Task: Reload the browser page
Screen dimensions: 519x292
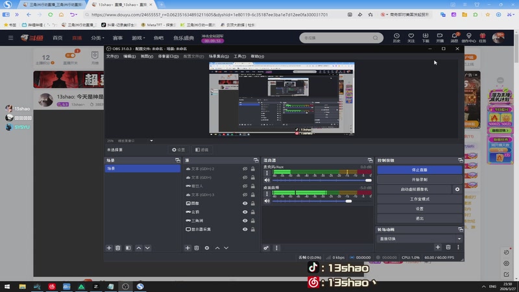Action: [x=51, y=14]
